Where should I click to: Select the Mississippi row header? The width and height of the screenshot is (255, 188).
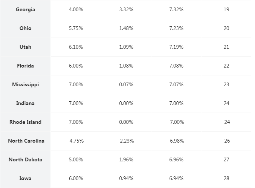click(25, 85)
